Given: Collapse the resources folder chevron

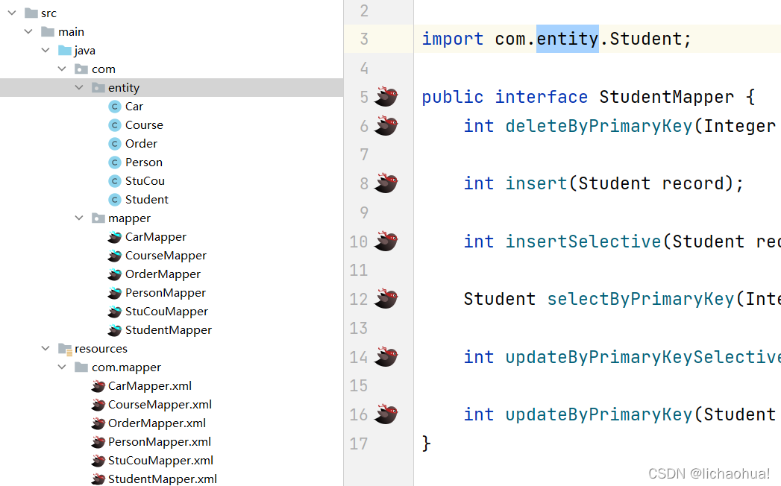Looking at the screenshot, I should pos(46,349).
